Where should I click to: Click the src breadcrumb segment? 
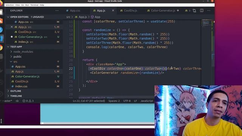click(x=68, y=17)
